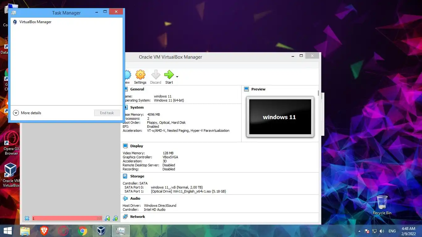Switch to VirtualBox taskbar button
This screenshot has width=422, height=237.
[x=101, y=231]
